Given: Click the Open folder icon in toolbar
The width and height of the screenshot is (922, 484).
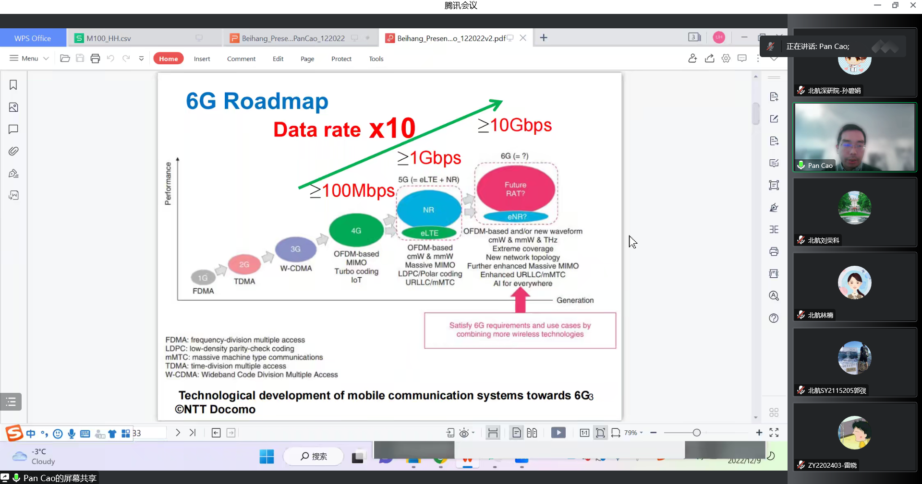Looking at the screenshot, I should (65, 59).
